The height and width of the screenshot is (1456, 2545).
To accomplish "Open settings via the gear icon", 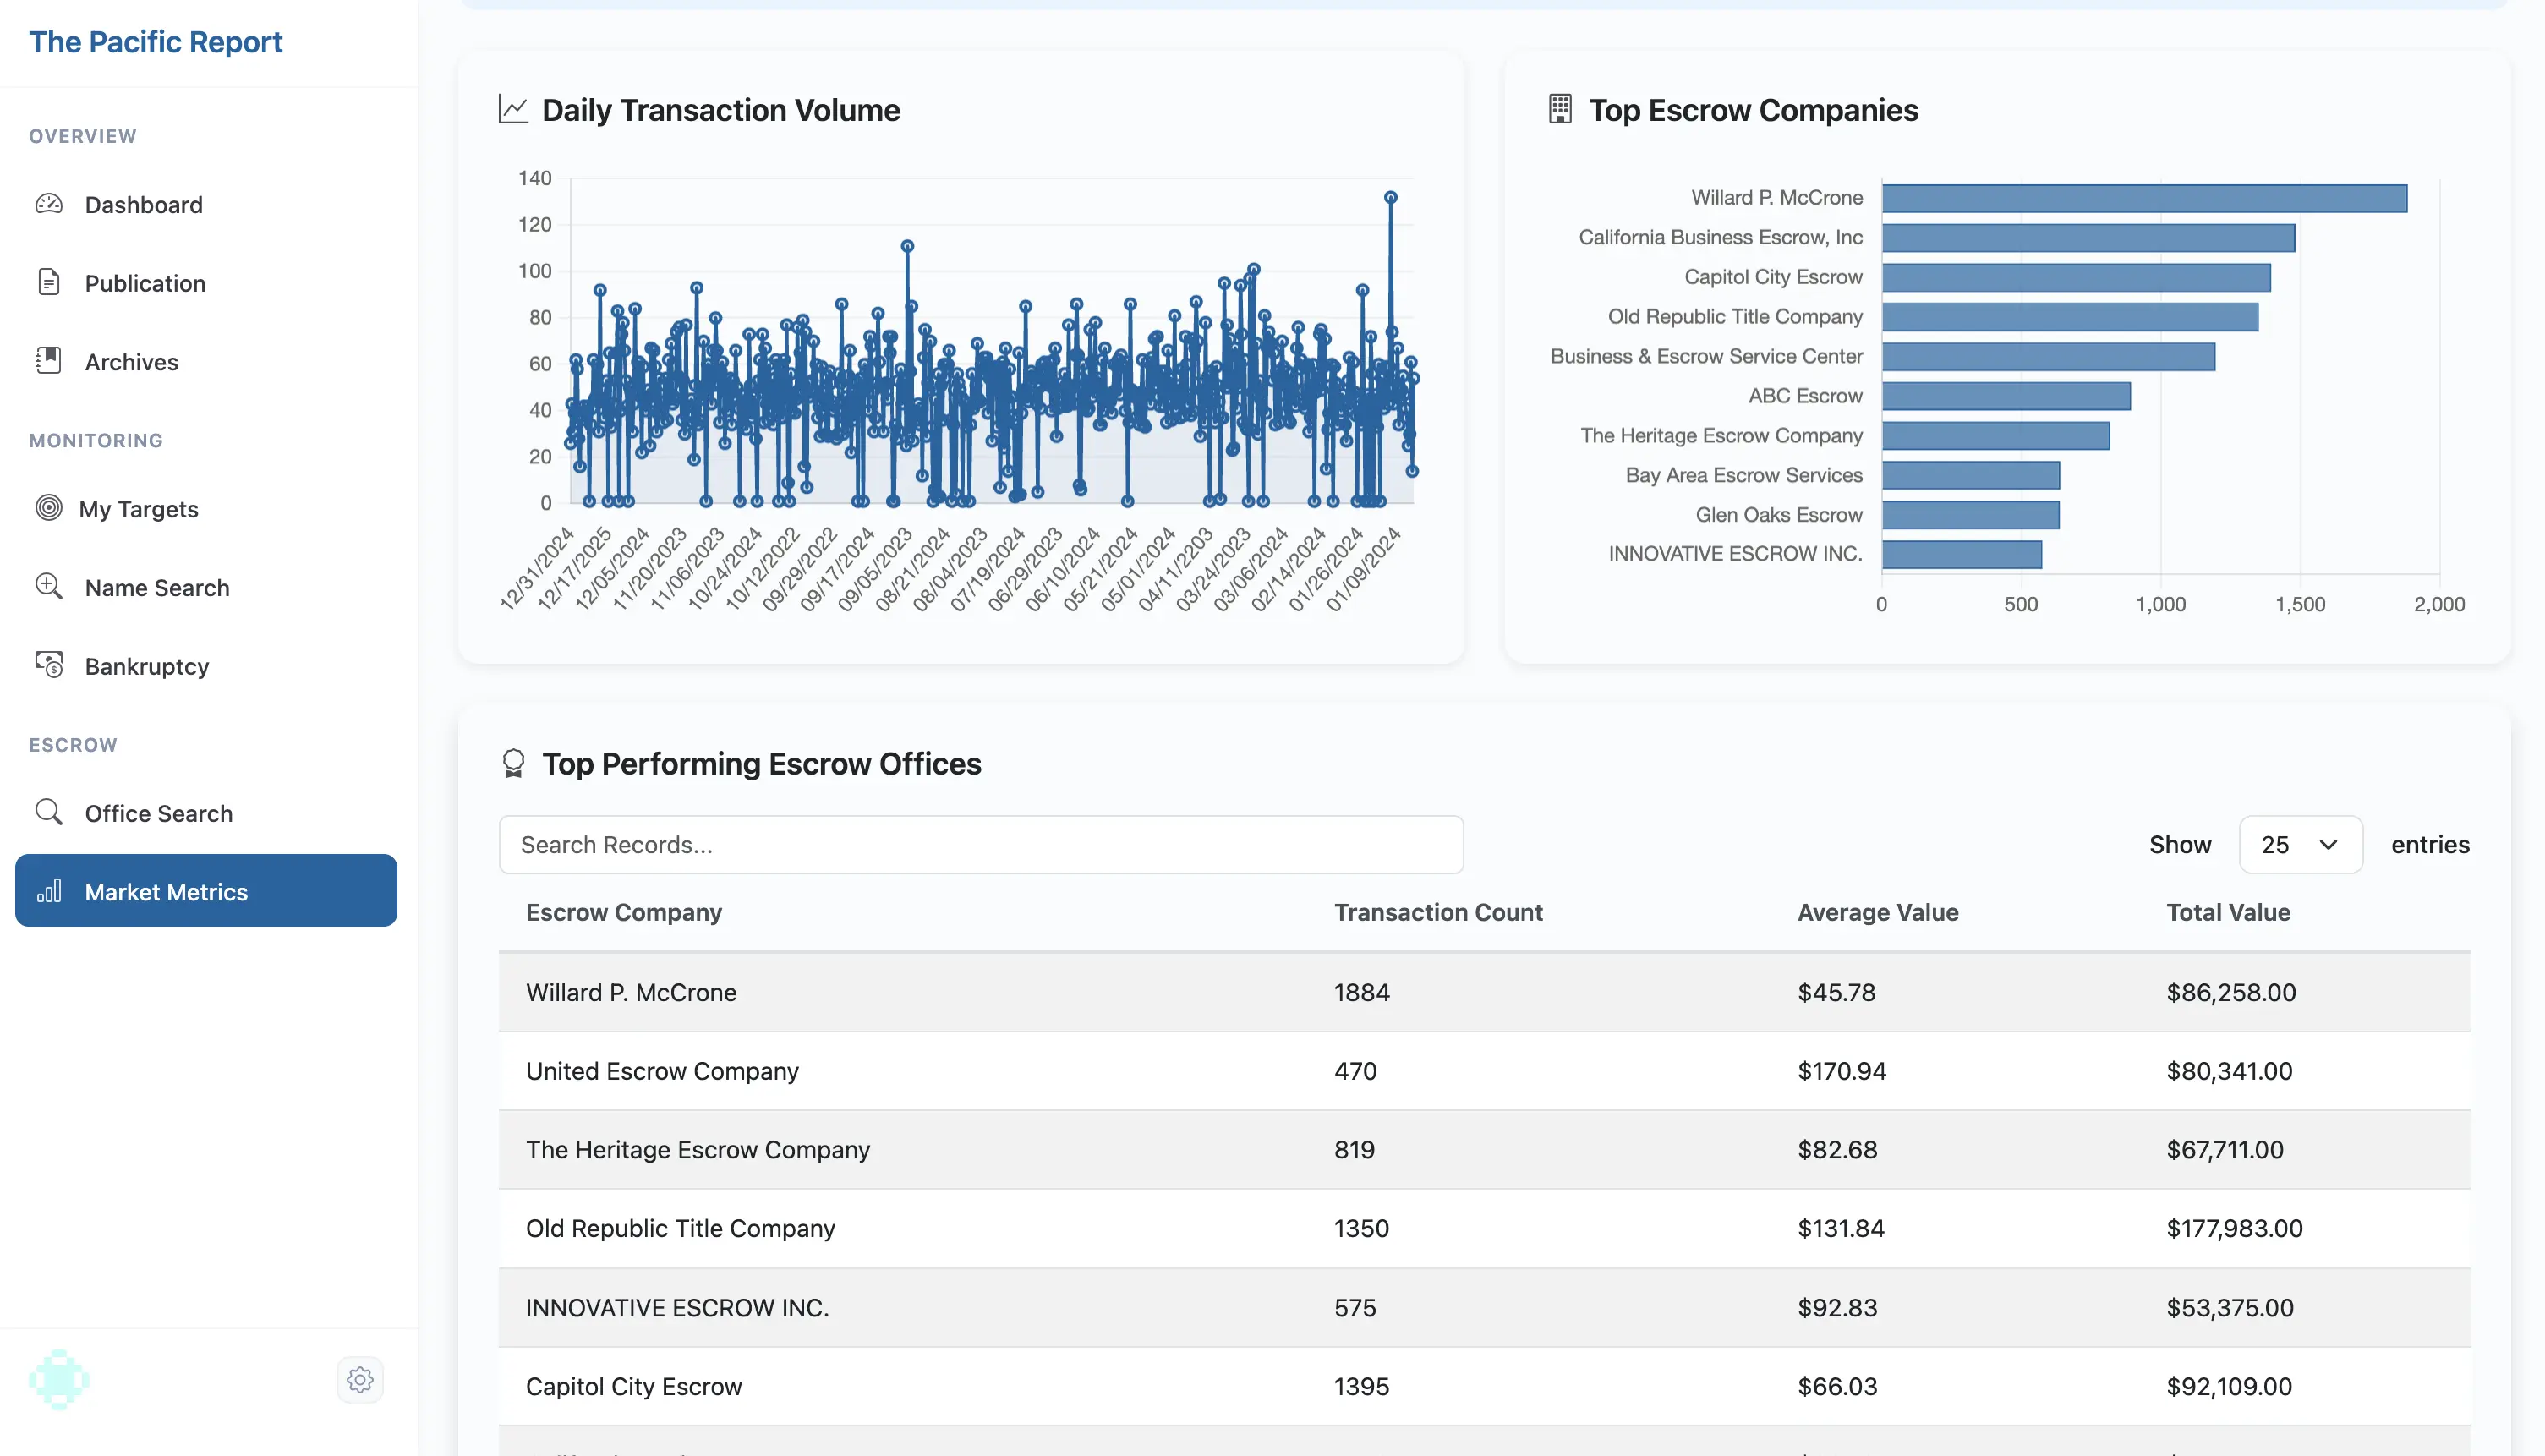I will [x=360, y=1380].
